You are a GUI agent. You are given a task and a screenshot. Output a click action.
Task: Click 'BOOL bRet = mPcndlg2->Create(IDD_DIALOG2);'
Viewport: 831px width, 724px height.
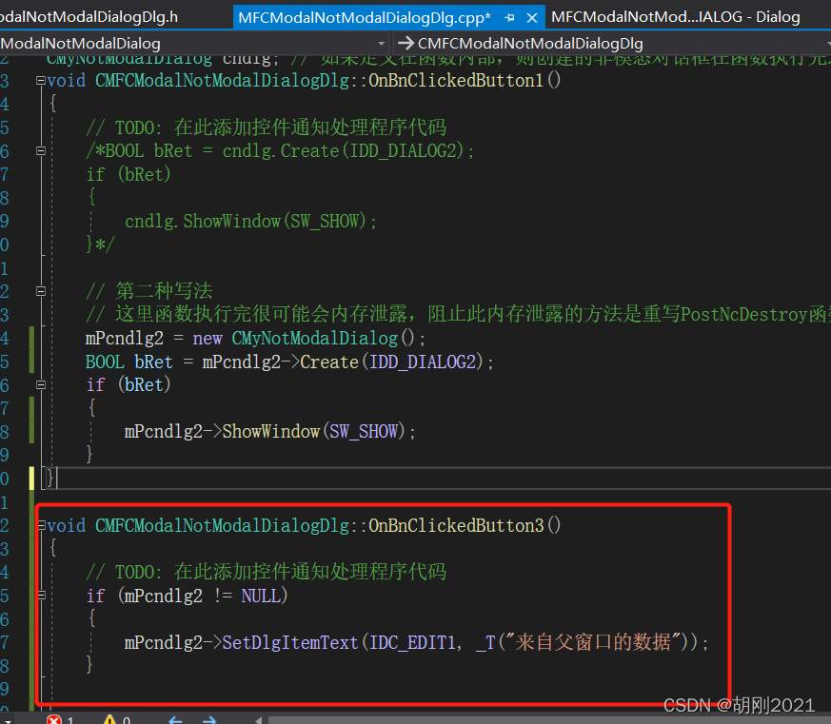289,362
